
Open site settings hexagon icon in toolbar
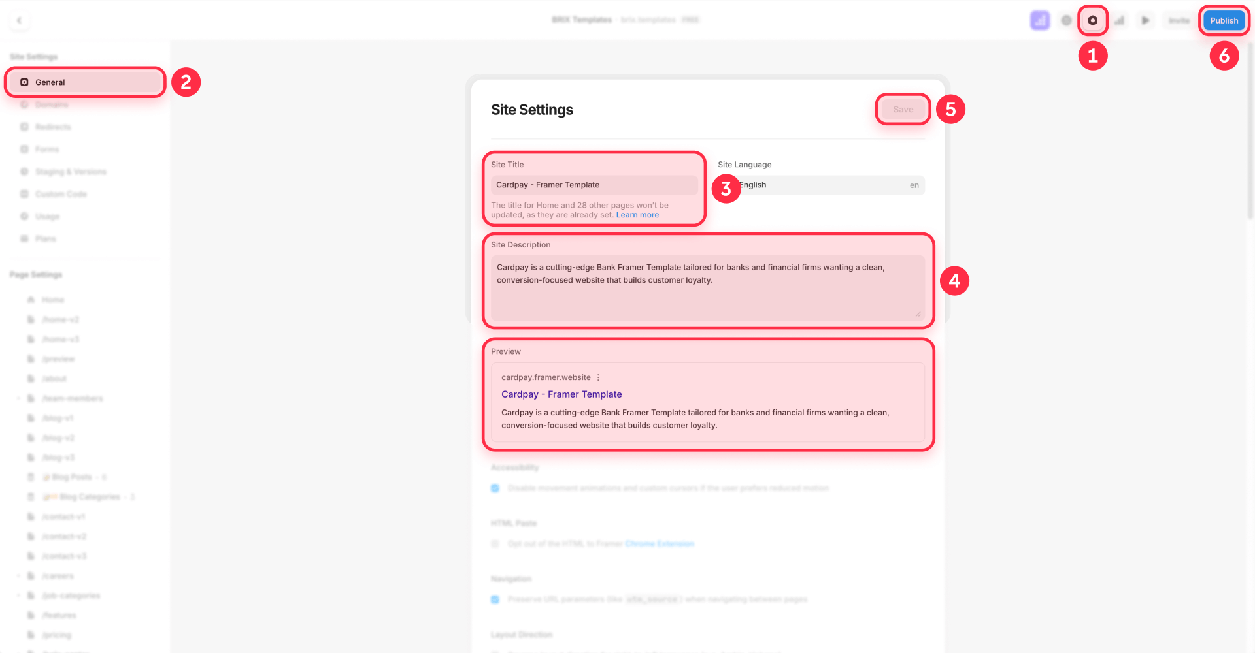pos(1092,20)
